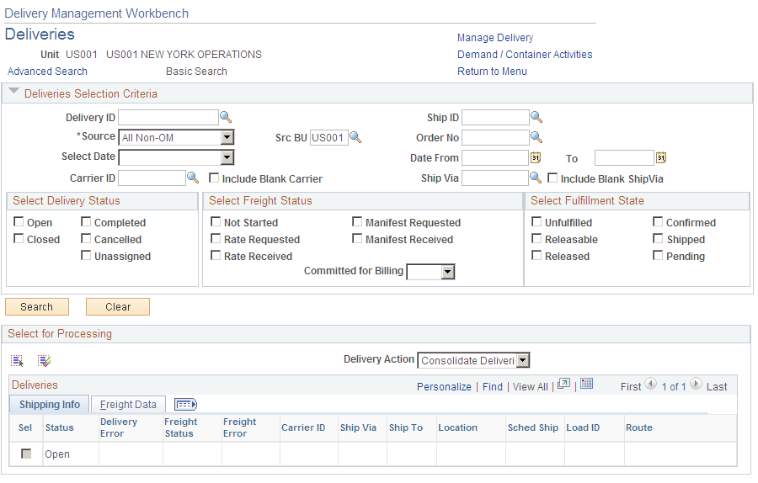758x483 pixels.
Task: Check the Manifest Received freight status
Action: click(357, 239)
